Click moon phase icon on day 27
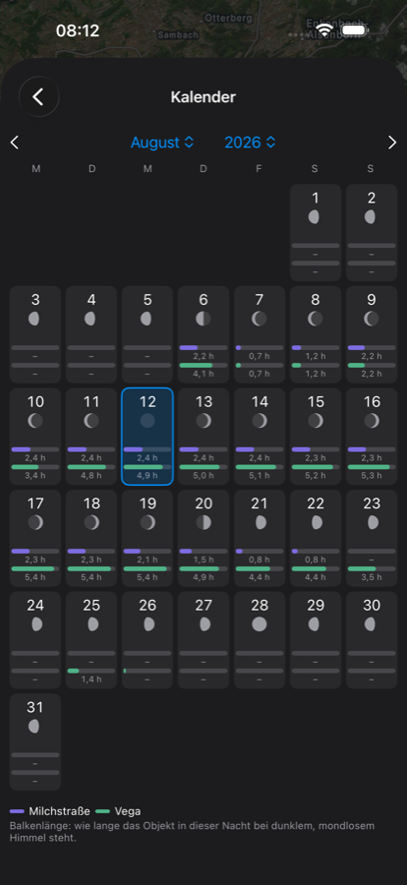 click(x=204, y=624)
